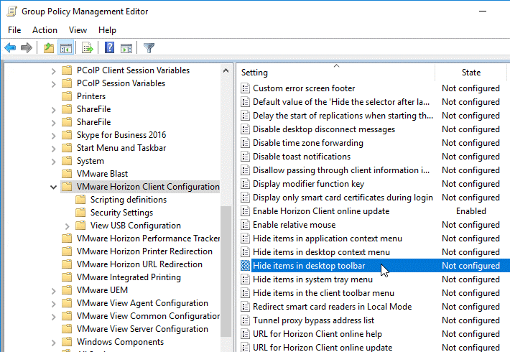This screenshot has height=352, width=510.
Task: Select Hide items in application context menu
Action: pyautogui.click(x=328, y=238)
